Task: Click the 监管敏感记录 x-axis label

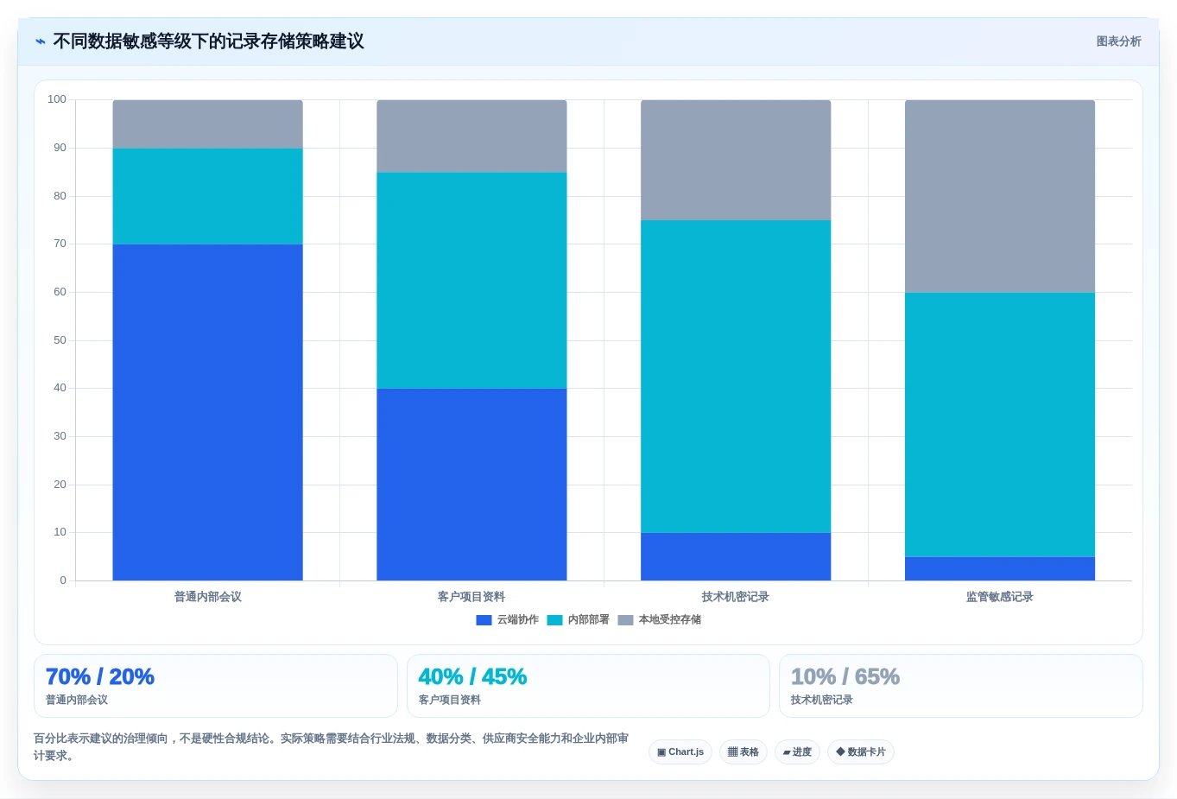Action: click(1000, 597)
